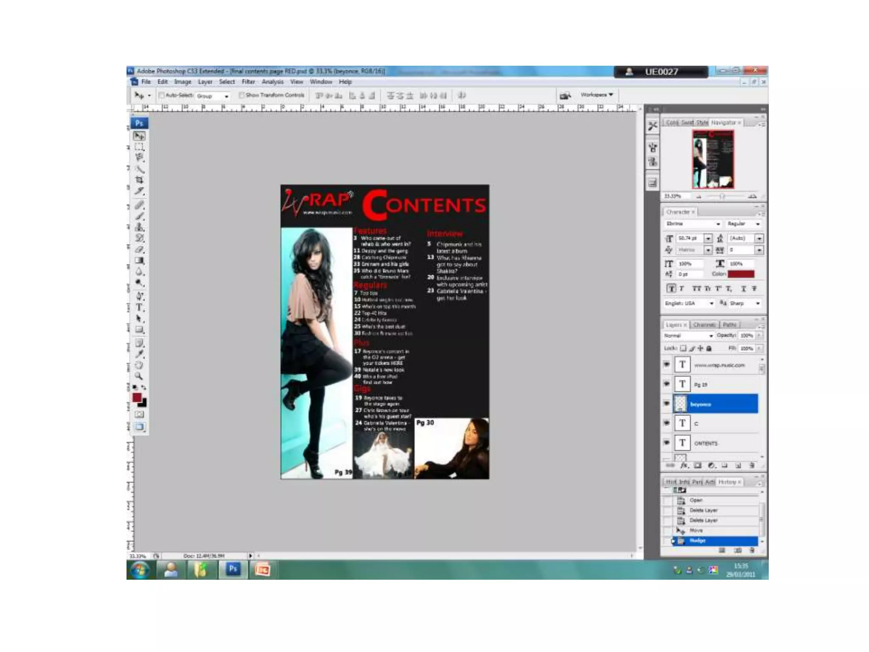Enable the Auto-Select checkbox
Screen dimensions: 869x652
[161, 96]
